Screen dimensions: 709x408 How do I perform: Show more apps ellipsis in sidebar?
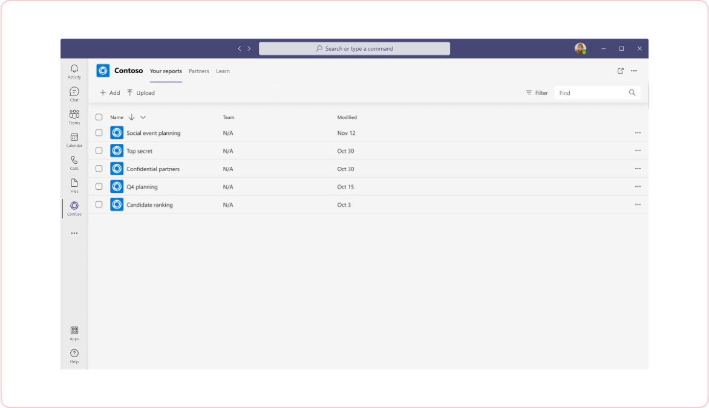coord(74,233)
